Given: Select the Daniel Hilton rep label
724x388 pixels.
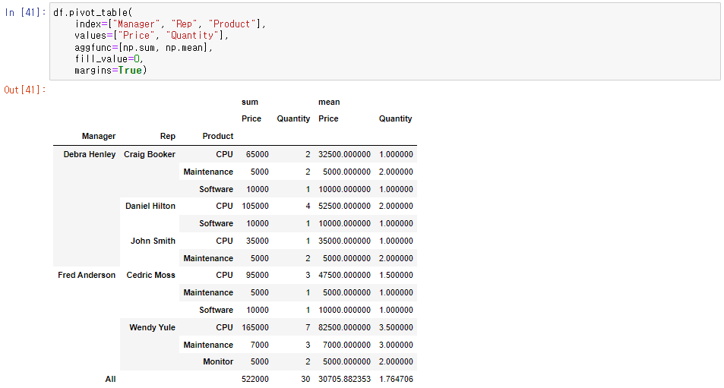Looking at the screenshot, I should click(150, 206).
